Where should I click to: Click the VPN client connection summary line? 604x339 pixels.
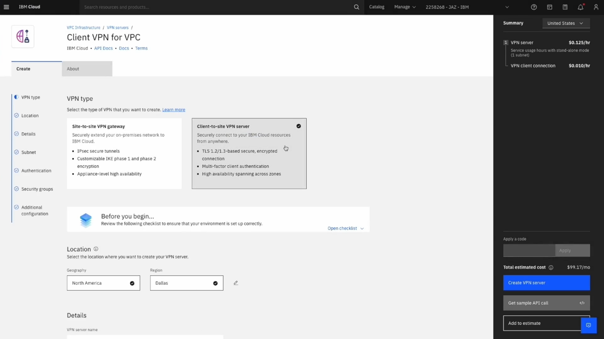click(550, 66)
